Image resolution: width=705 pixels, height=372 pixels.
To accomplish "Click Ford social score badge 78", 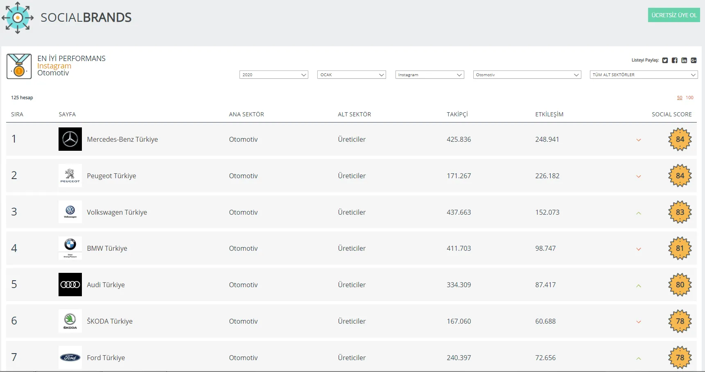I will click(680, 358).
